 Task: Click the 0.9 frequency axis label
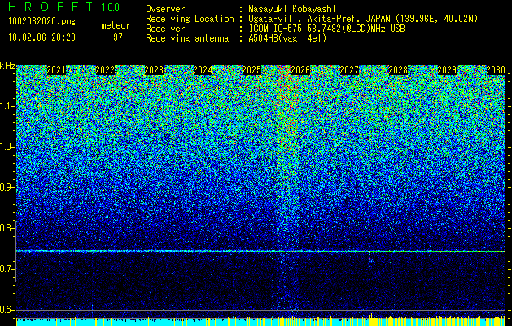7,187
